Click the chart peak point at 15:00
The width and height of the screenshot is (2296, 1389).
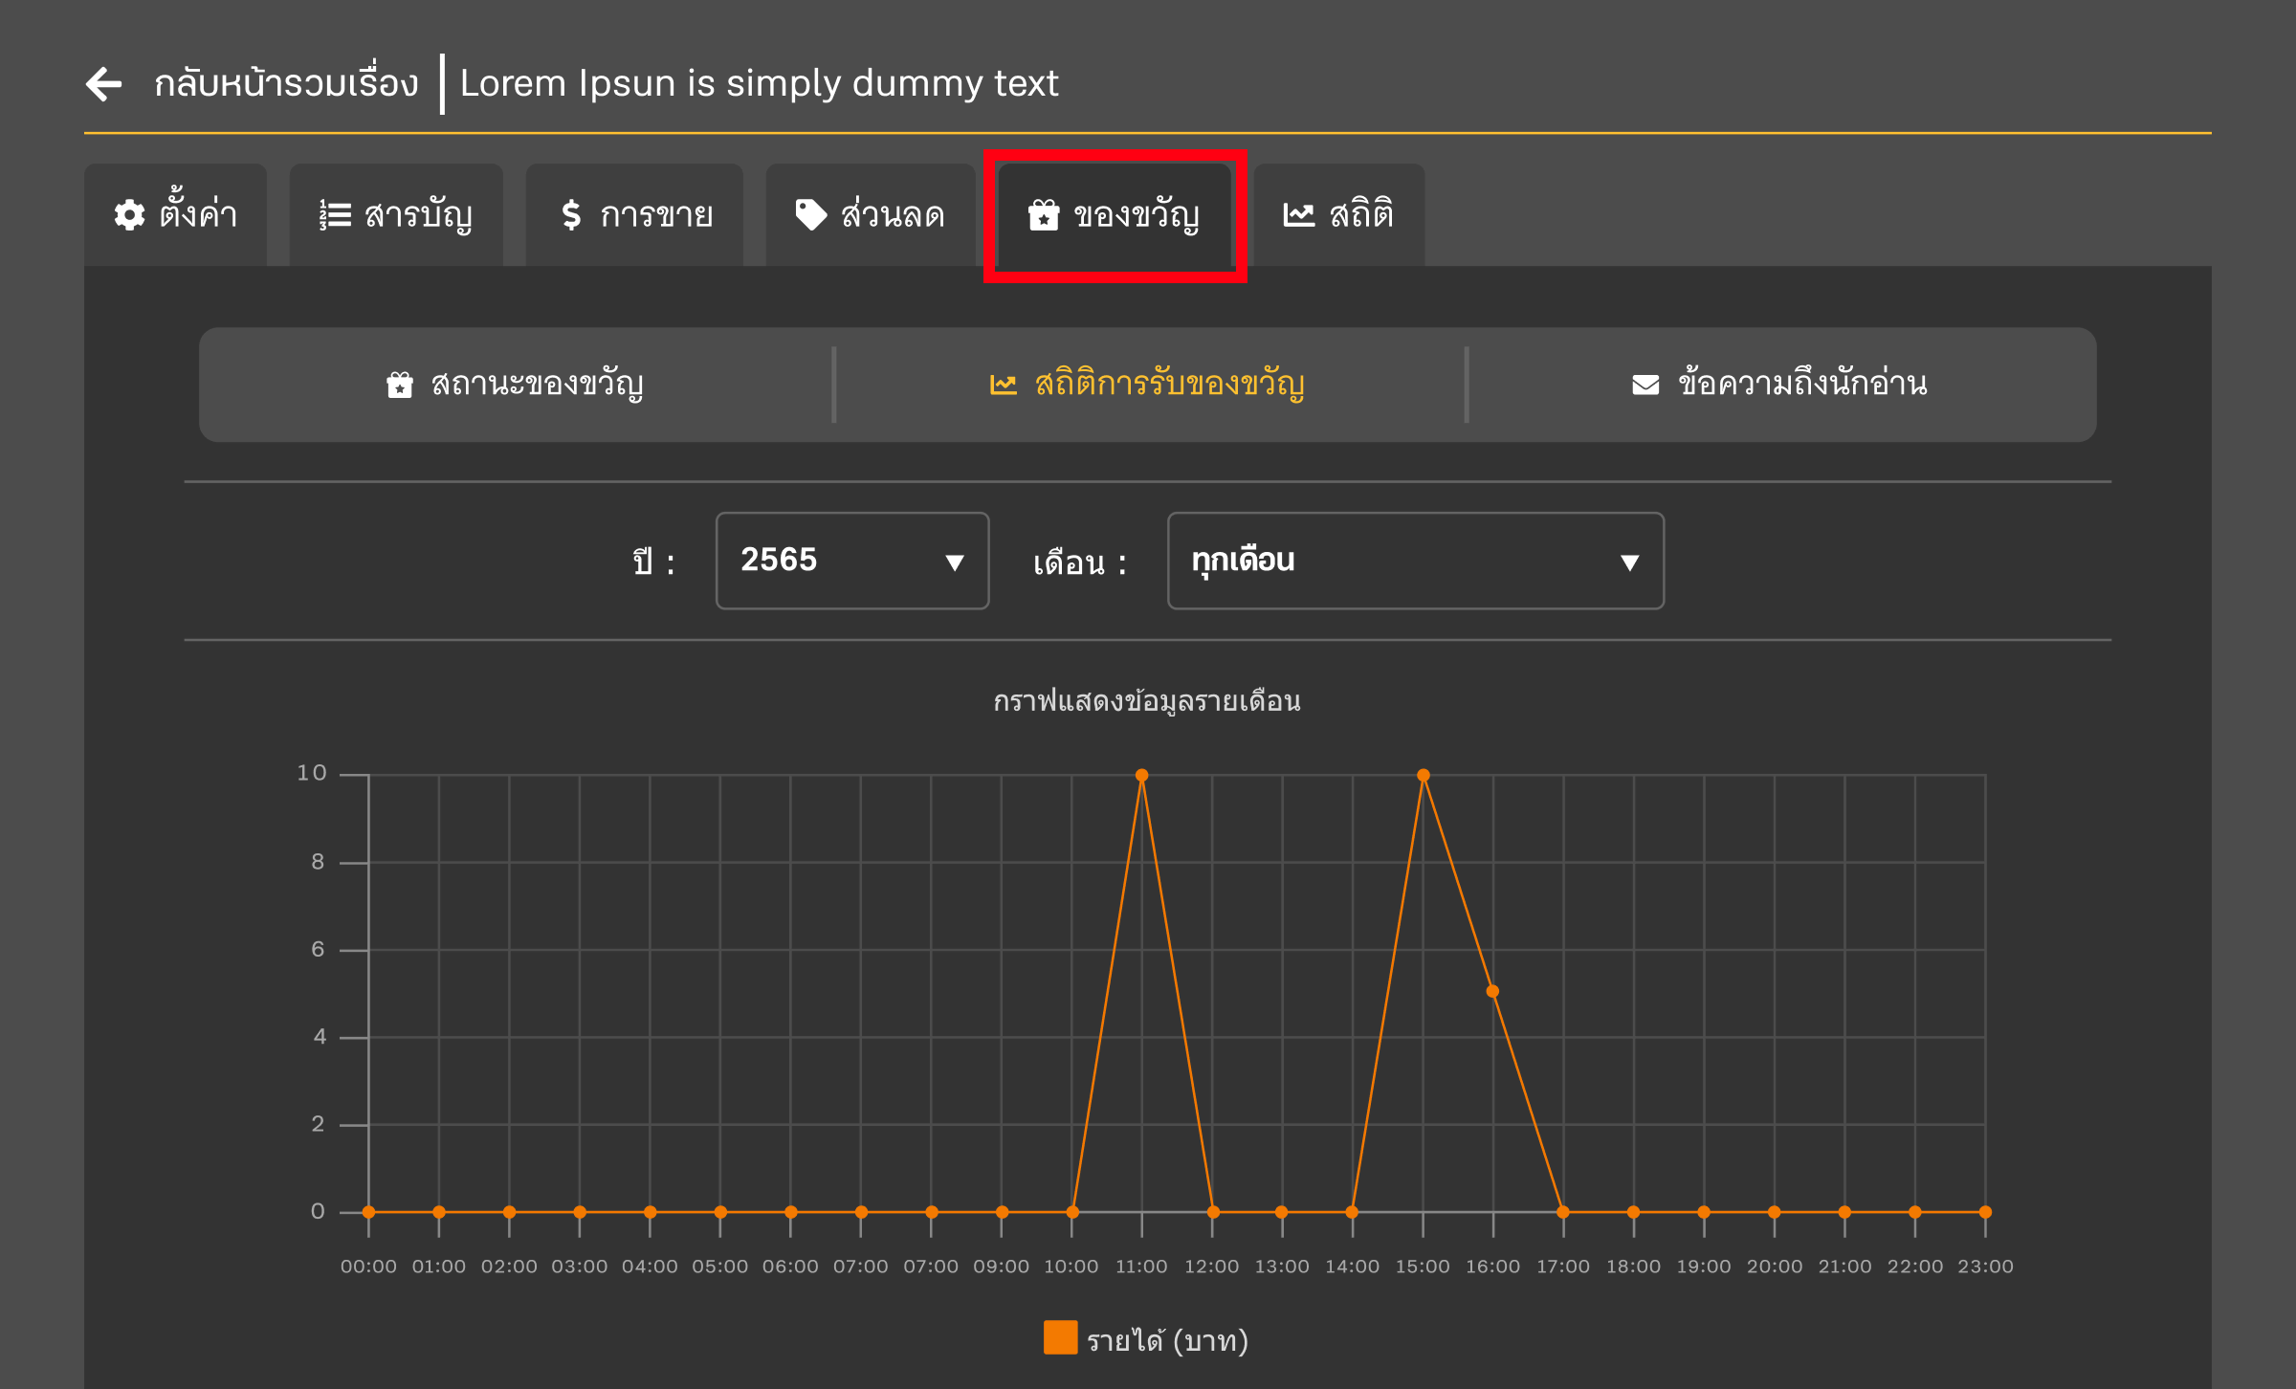pos(1424,775)
